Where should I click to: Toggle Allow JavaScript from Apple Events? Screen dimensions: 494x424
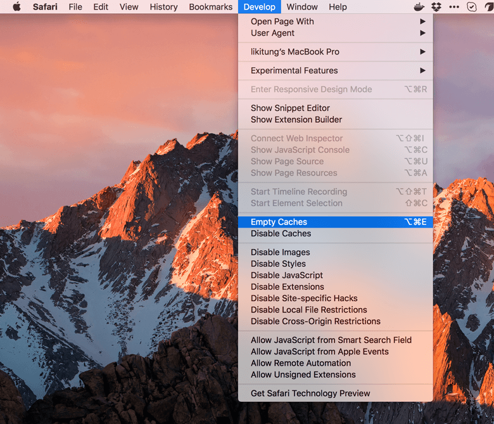pos(336,352)
